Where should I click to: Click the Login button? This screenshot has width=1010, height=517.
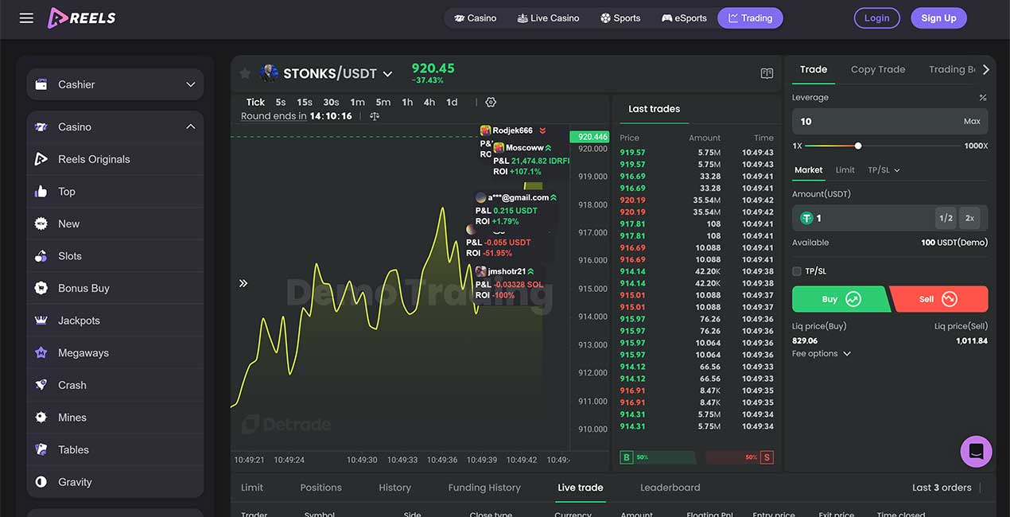point(877,17)
